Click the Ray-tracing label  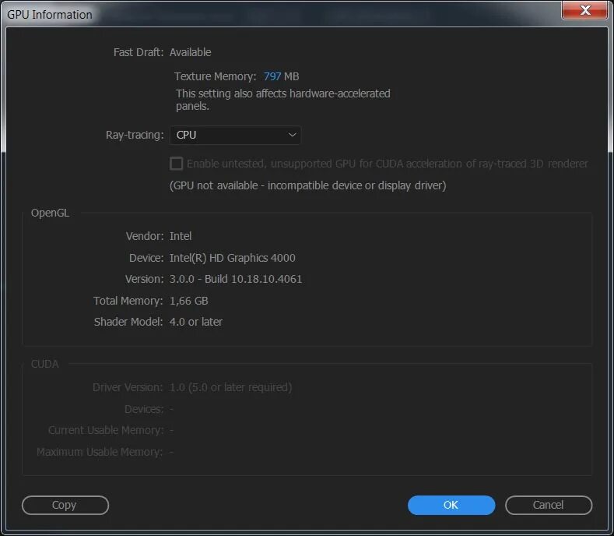click(135, 135)
